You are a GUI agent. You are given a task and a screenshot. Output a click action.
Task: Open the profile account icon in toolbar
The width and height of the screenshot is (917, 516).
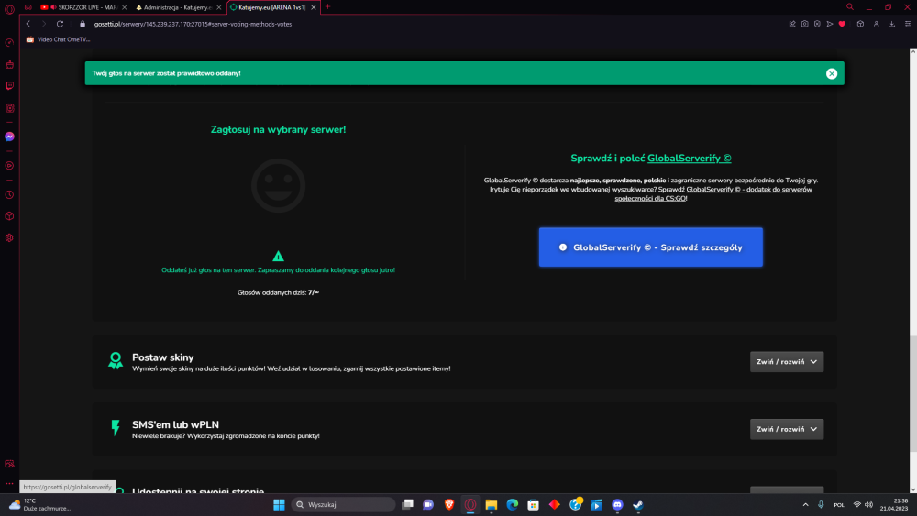coord(876,24)
